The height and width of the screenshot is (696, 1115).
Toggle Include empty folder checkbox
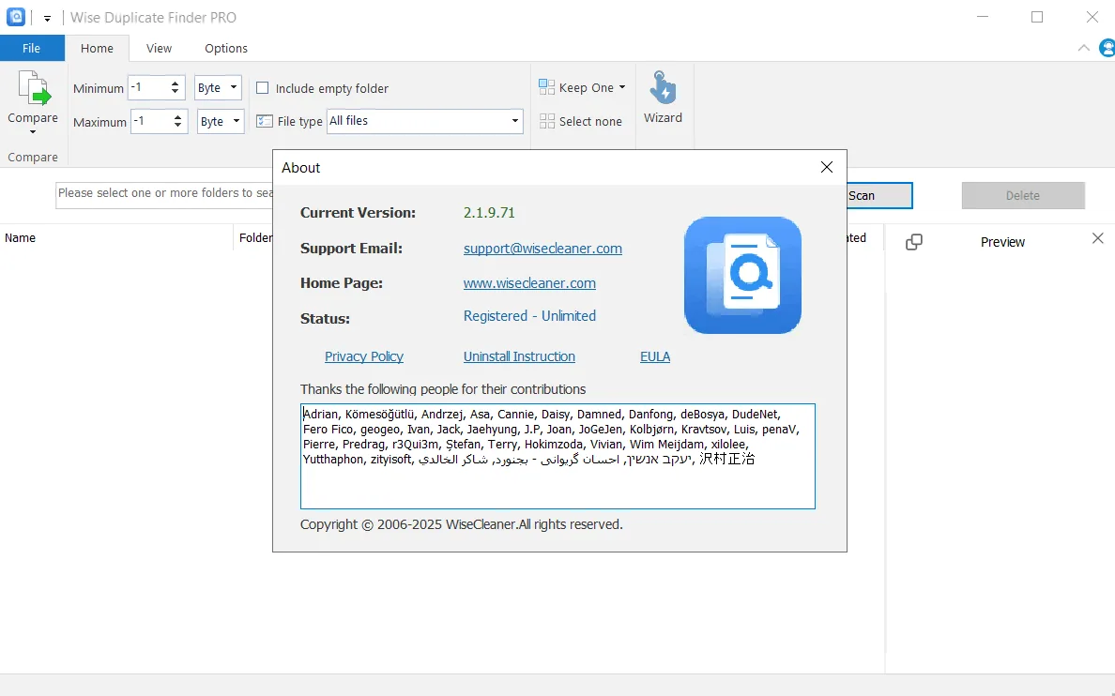263,88
